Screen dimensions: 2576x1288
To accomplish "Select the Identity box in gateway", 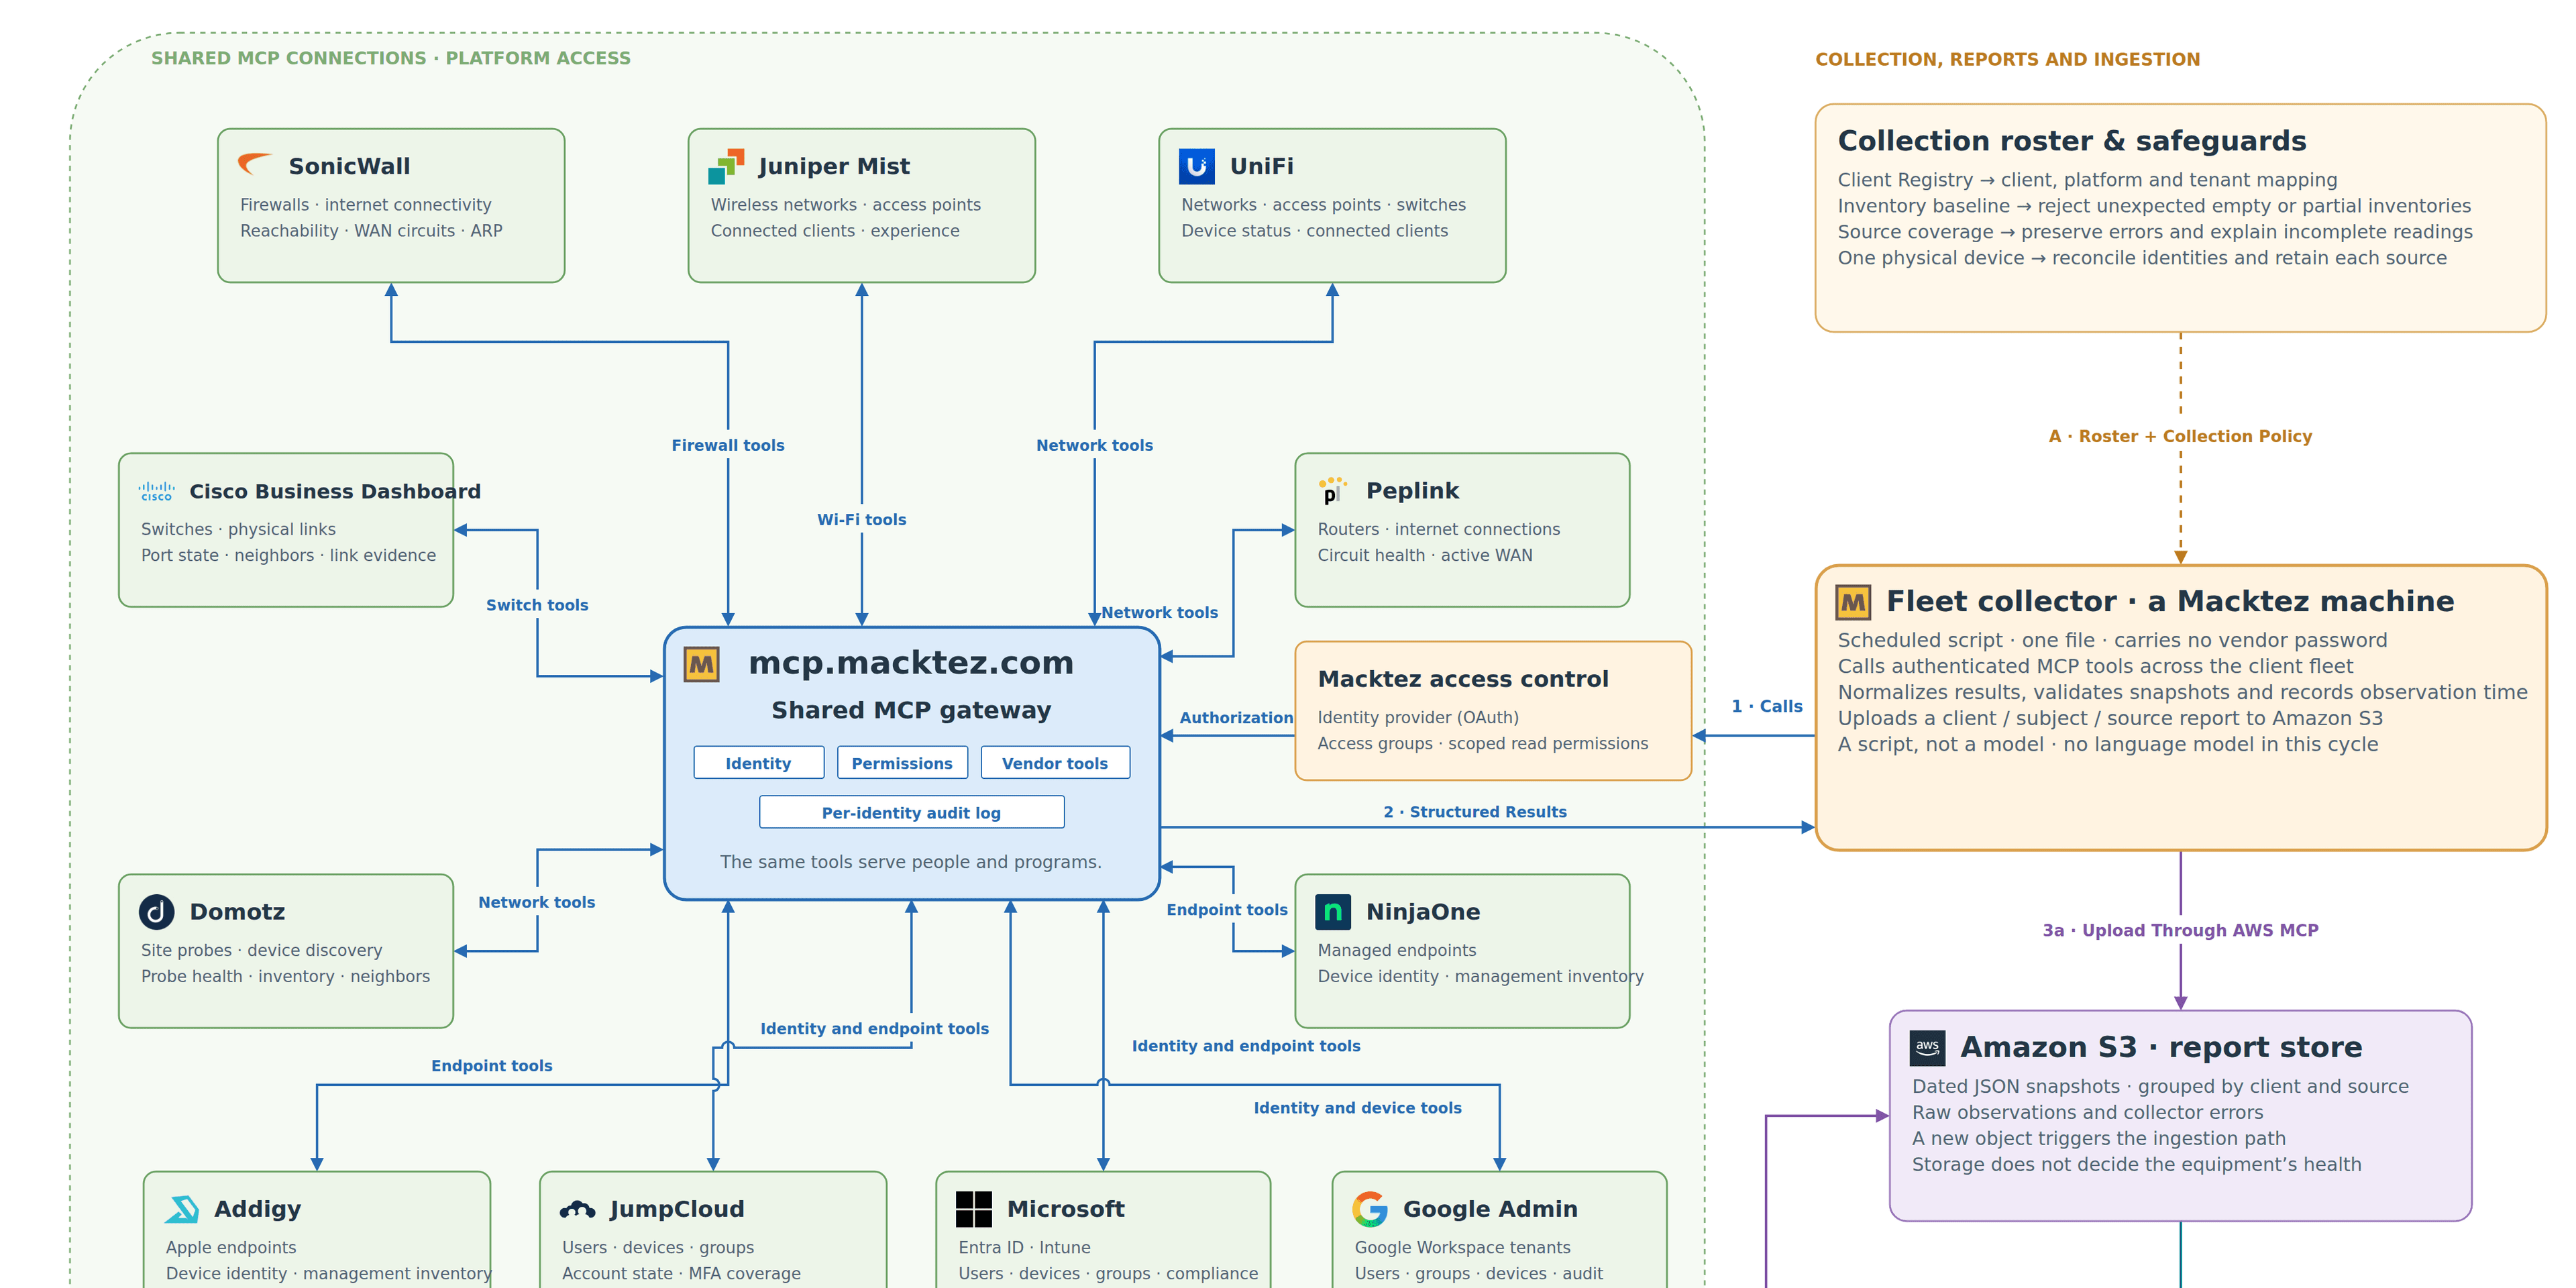I will [x=758, y=763].
